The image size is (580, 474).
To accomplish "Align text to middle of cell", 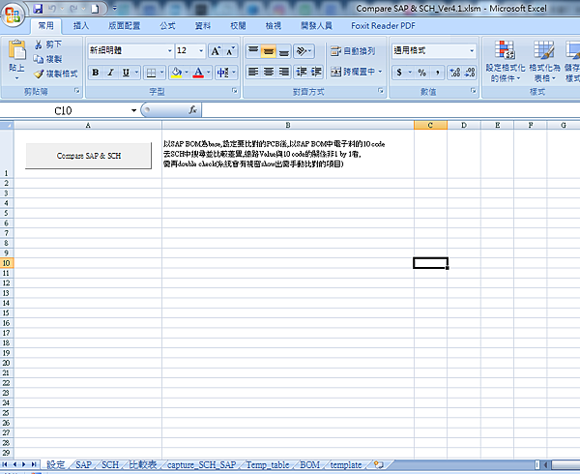I will click(269, 51).
